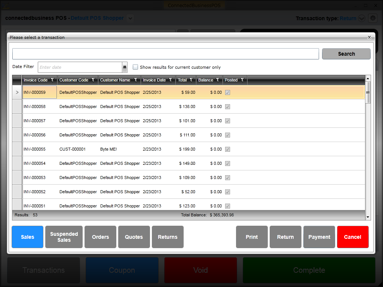Toggle Posted checkbox for INV-000055
Viewport: 383px width, 287px height.
pos(228,149)
